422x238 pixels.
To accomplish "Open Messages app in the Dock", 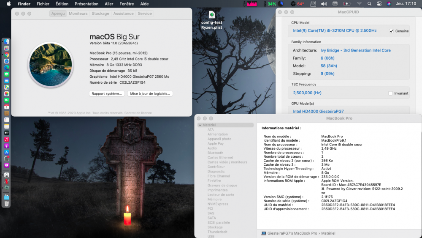I will coord(6,74).
